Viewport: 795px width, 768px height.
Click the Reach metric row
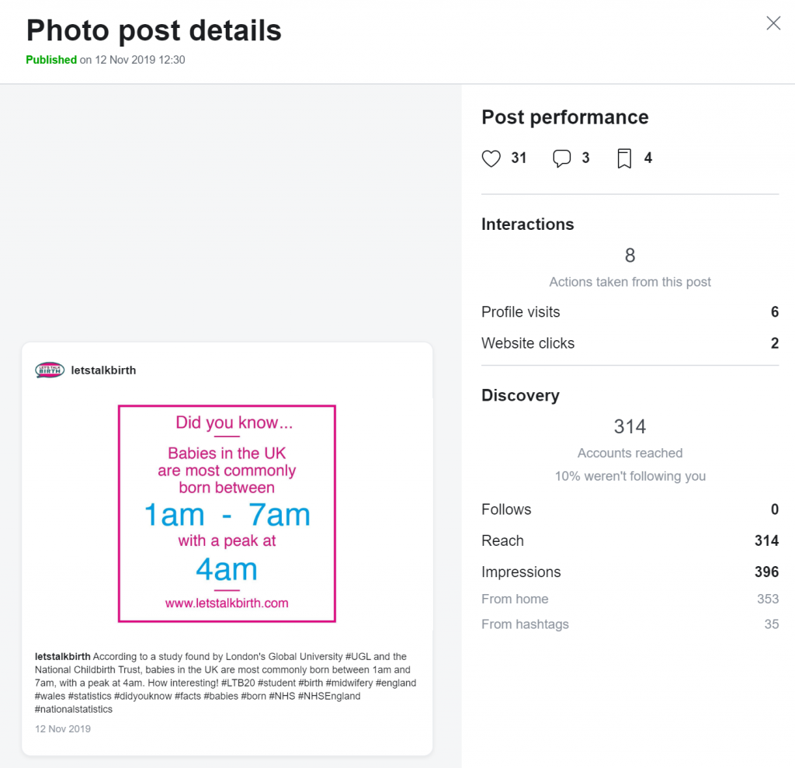pos(630,540)
